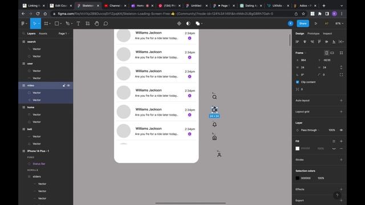Select the Rectangle shape tool
Image resolution: width=365 pixels, height=205 pixels.
tap(57, 23)
